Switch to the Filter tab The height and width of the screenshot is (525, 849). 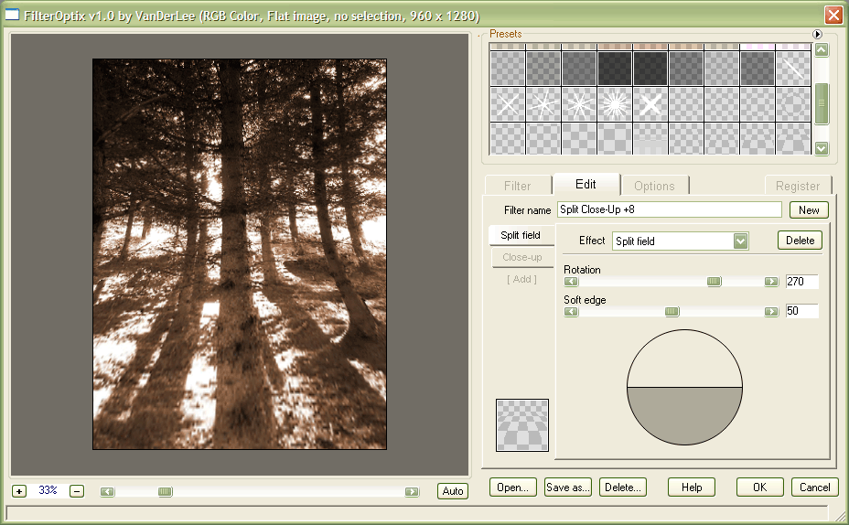[517, 186]
